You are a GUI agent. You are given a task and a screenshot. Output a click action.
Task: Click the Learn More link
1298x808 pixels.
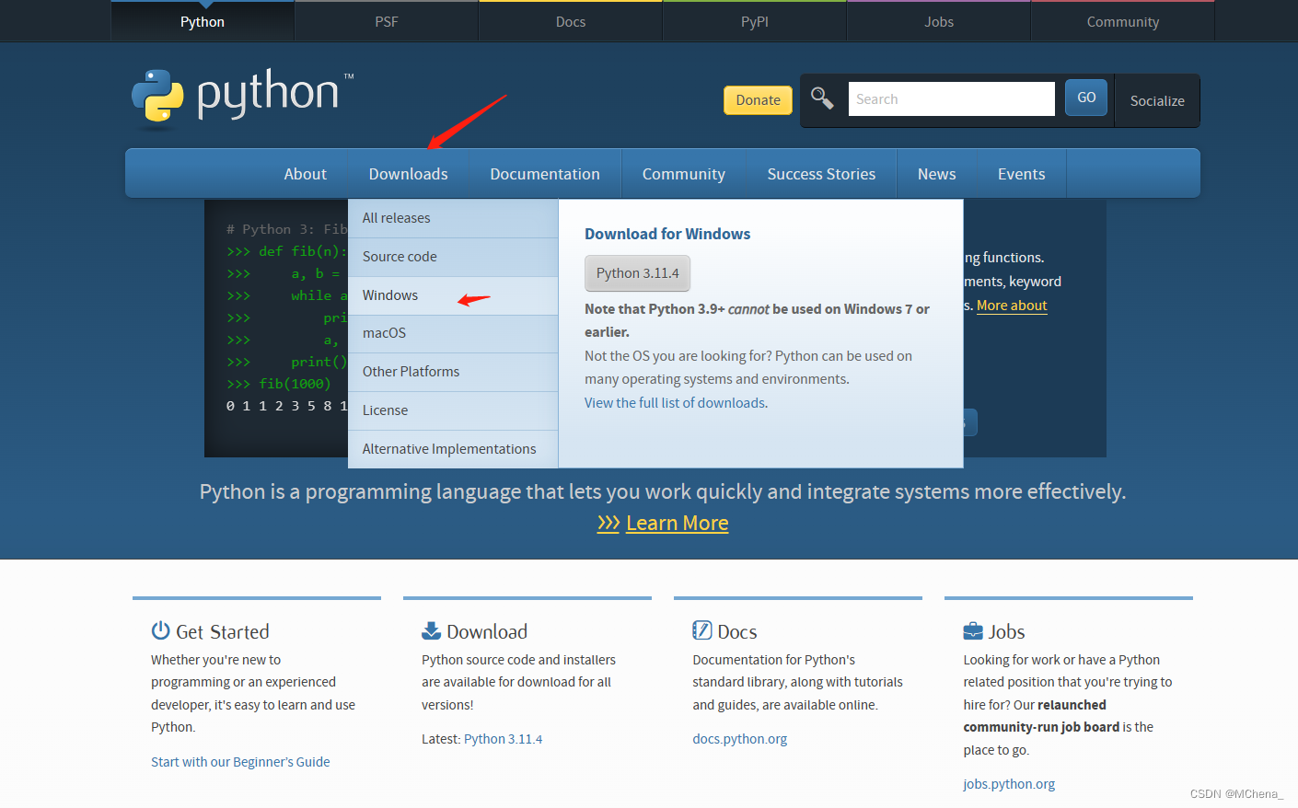click(678, 523)
